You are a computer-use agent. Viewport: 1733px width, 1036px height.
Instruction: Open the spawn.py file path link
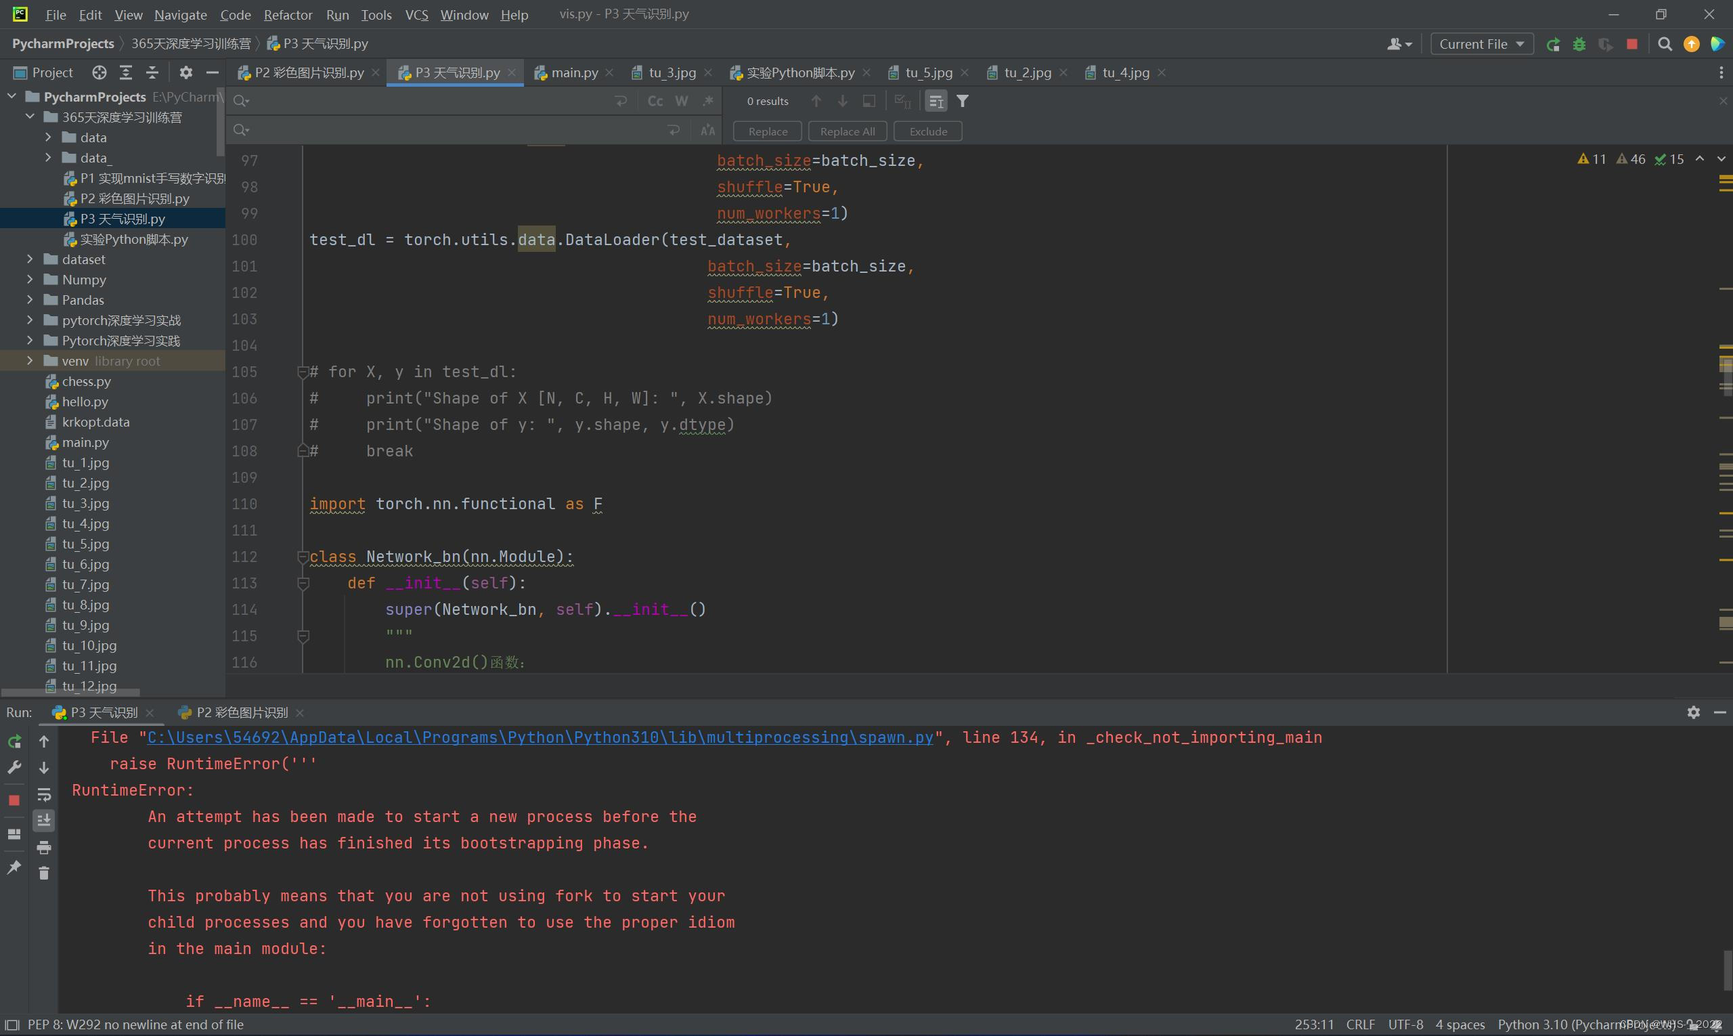click(x=540, y=738)
